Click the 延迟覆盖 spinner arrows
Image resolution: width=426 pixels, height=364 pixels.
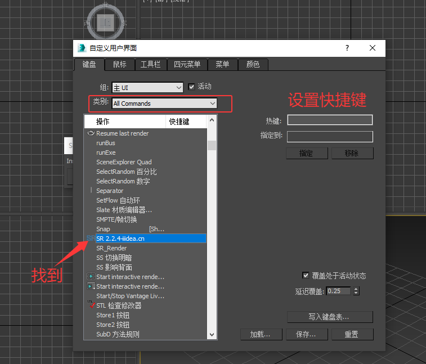coord(356,291)
